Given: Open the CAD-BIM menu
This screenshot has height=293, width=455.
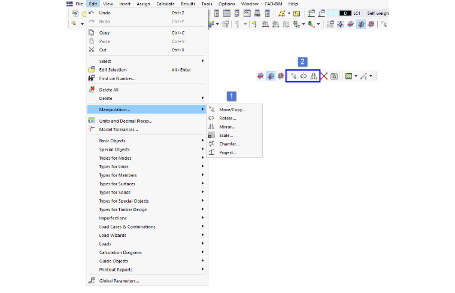Looking at the screenshot, I should 274,4.
